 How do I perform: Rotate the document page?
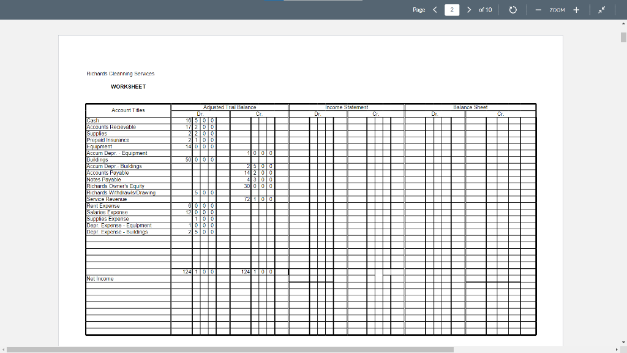click(x=512, y=9)
